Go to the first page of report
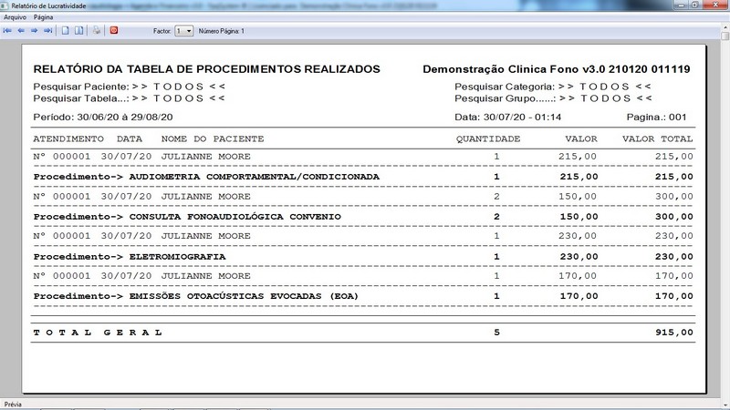 [x=7, y=31]
